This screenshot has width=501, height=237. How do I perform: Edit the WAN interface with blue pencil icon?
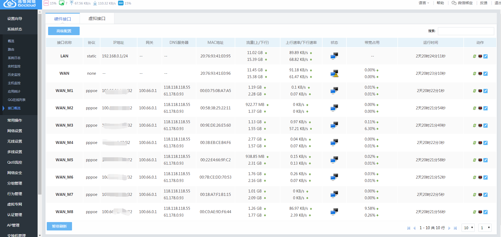(485, 74)
